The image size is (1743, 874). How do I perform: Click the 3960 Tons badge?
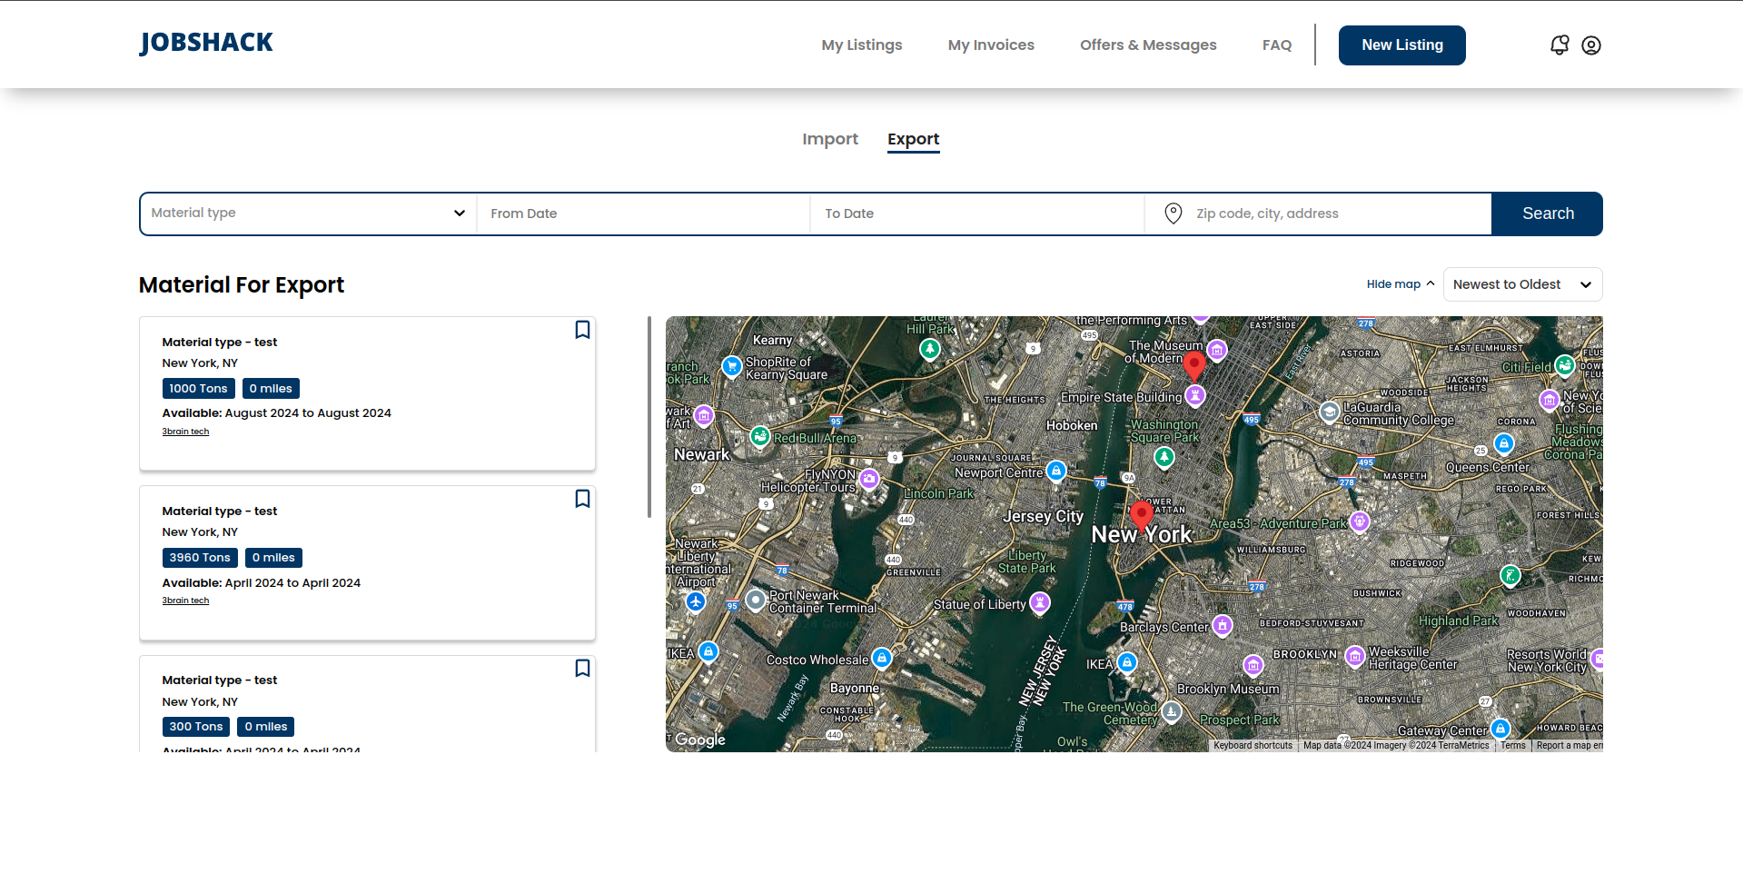[x=200, y=558]
